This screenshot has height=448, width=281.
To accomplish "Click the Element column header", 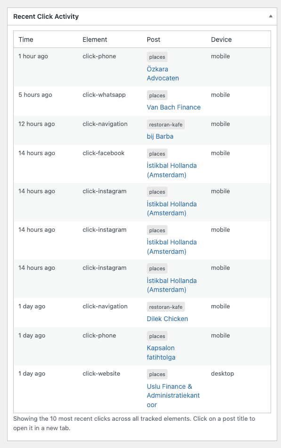I will point(95,39).
